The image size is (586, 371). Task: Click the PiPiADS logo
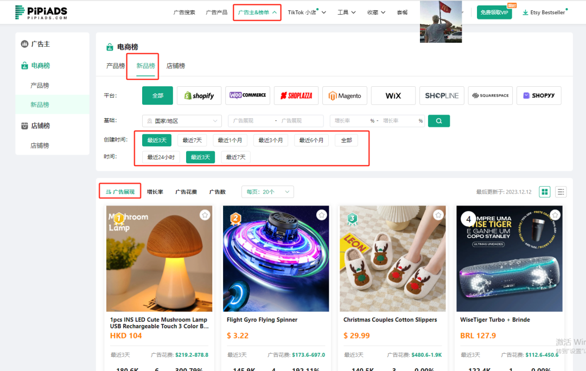tap(41, 12)
